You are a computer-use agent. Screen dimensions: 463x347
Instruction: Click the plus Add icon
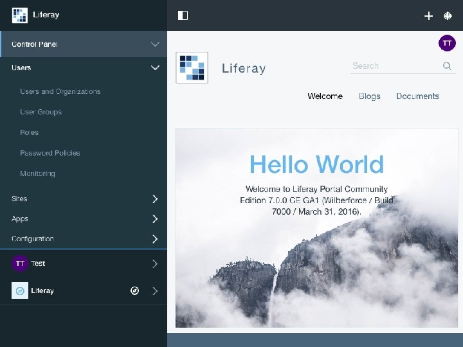point(428,16)
